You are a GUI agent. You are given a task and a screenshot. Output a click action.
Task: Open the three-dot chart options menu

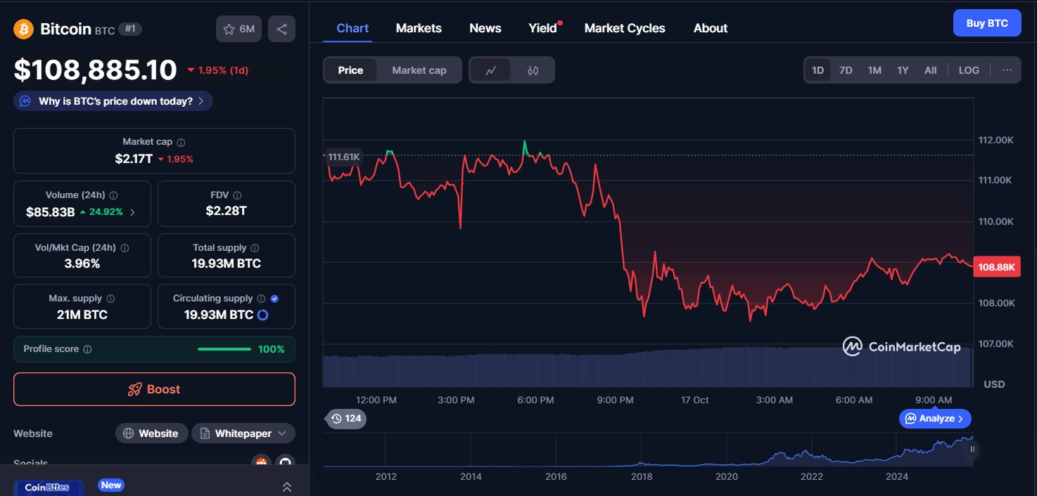[1007, 70]
